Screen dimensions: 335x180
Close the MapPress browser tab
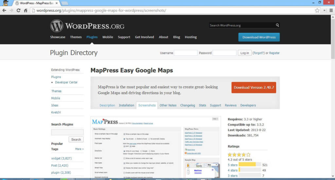[x=57, y=3]
